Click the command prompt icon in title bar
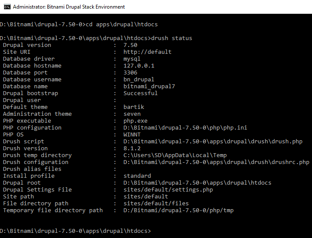The image size is (312, 238). click(x=7, y=7)
